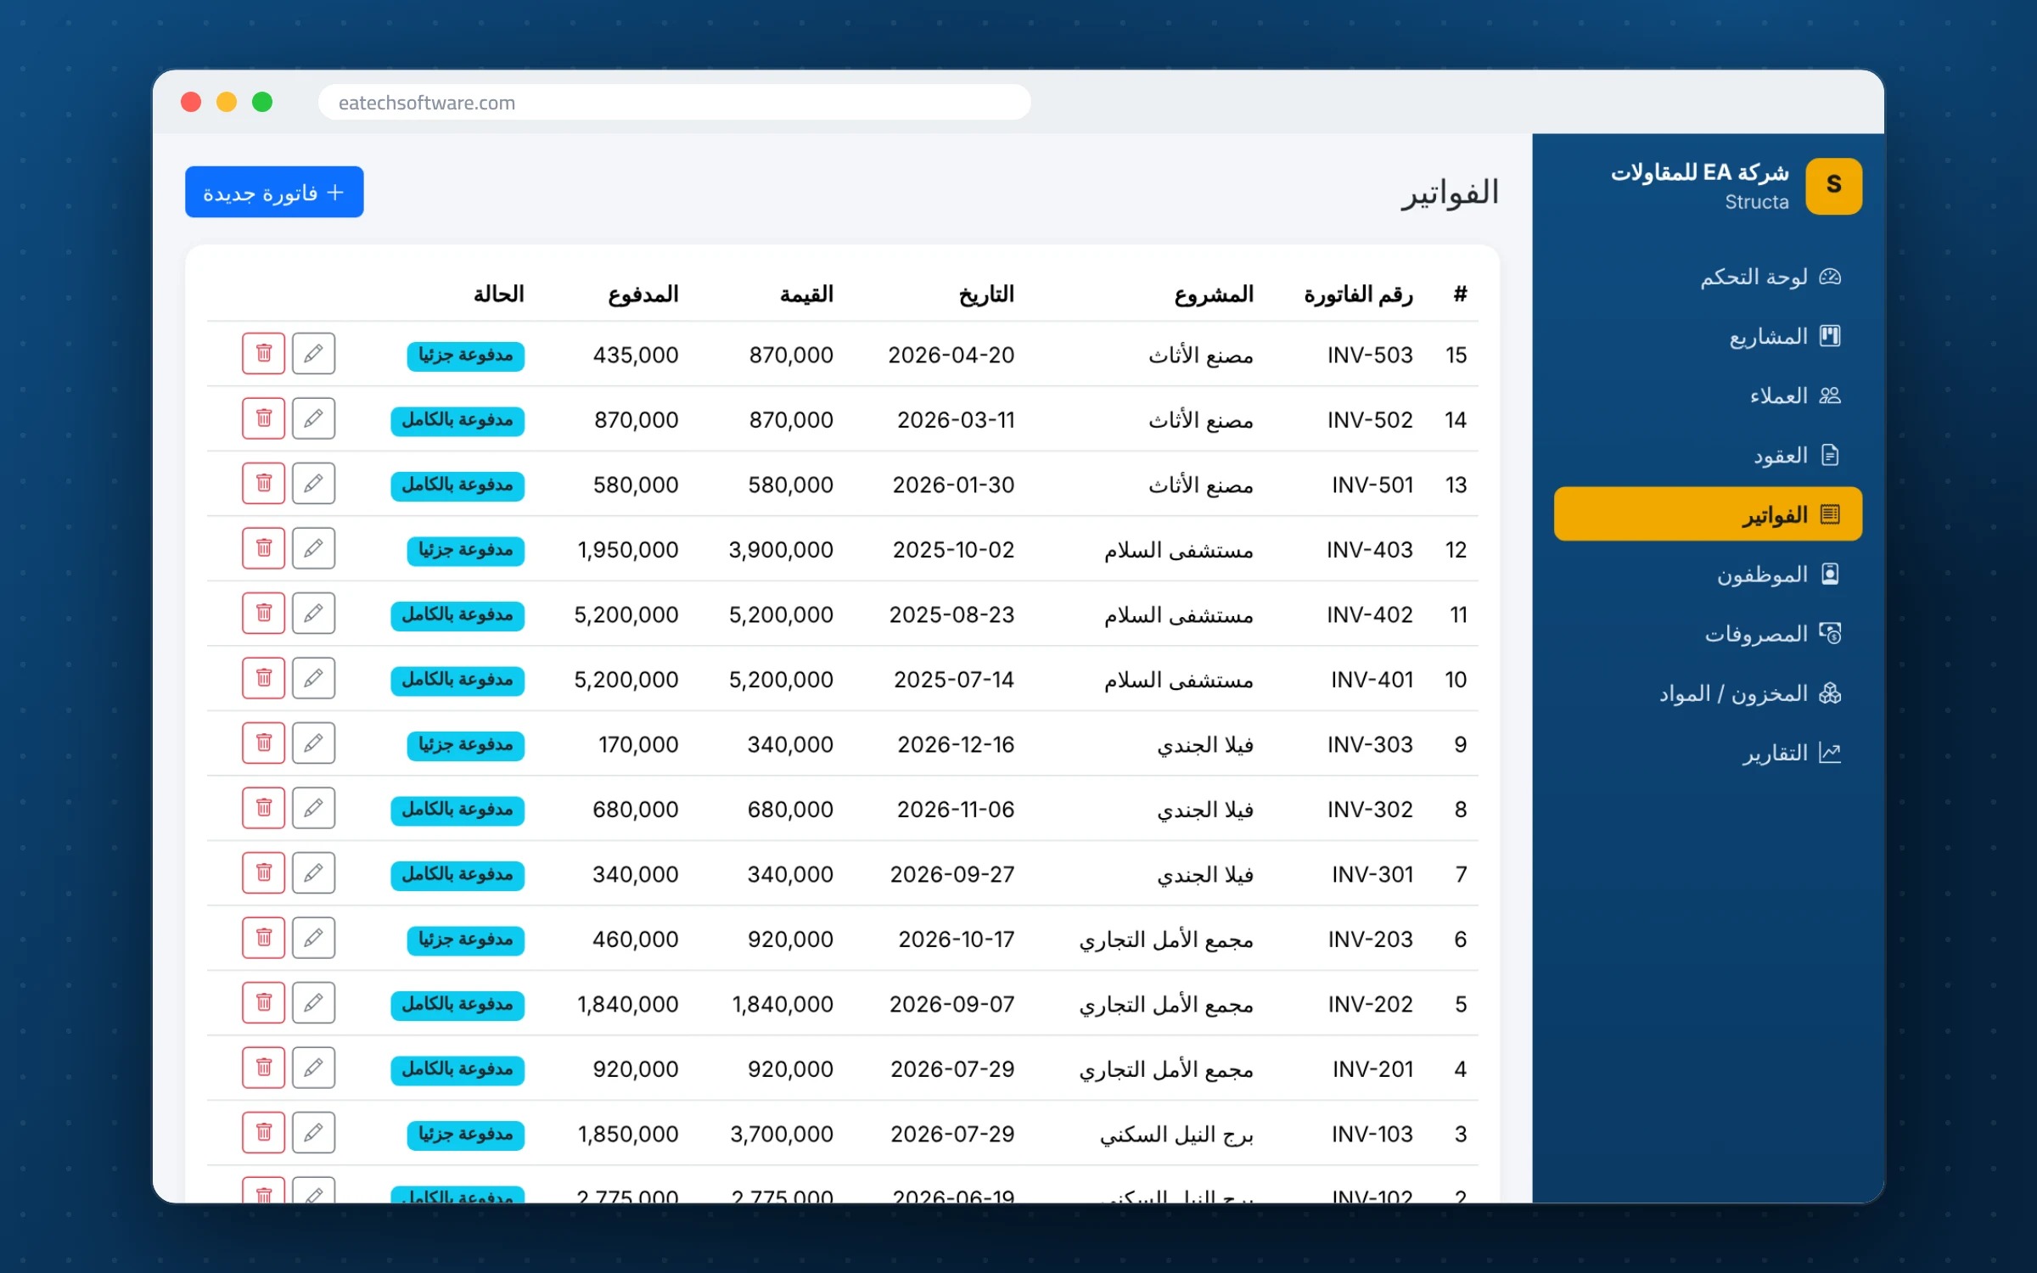Edit invoice INV-401 with pencil icon
Image resolution: width=2037 pixels, height=1273 pixels.
[x=313, y=678]
